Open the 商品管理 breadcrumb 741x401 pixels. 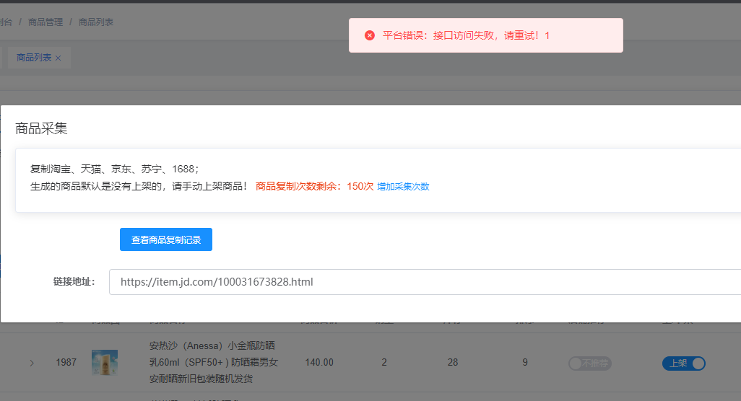pos(45,22)
